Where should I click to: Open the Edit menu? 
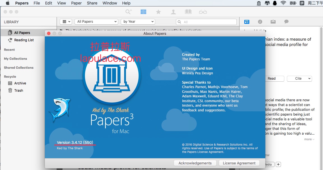click(49, 3)
